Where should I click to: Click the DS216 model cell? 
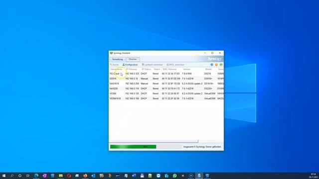click(208, 74)
